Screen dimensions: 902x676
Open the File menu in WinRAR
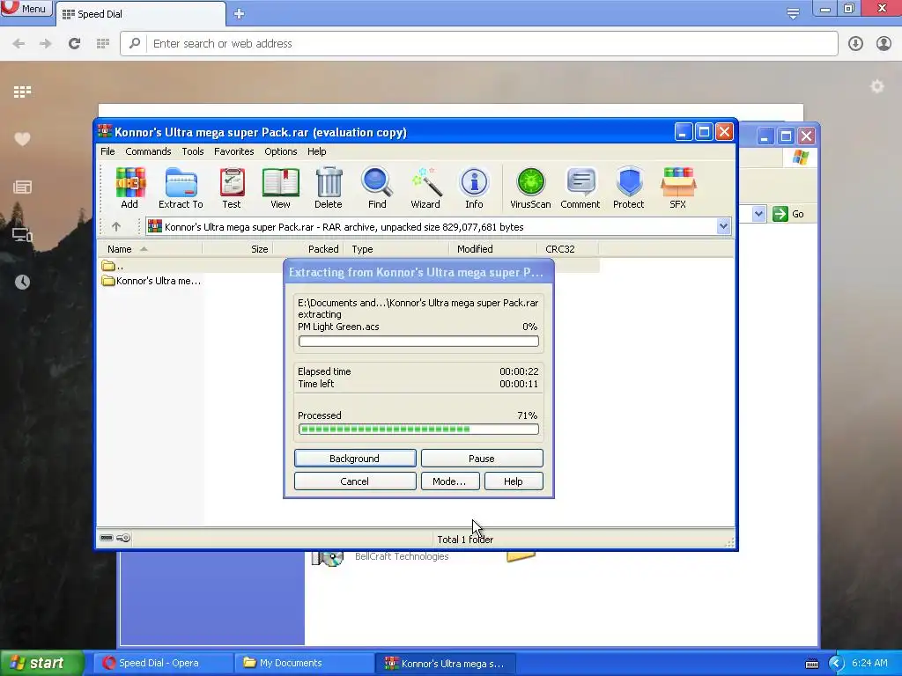(107, 151)
